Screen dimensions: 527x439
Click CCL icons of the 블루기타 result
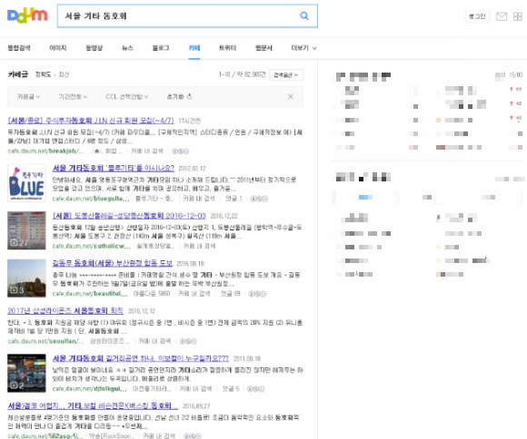(259, 199)
